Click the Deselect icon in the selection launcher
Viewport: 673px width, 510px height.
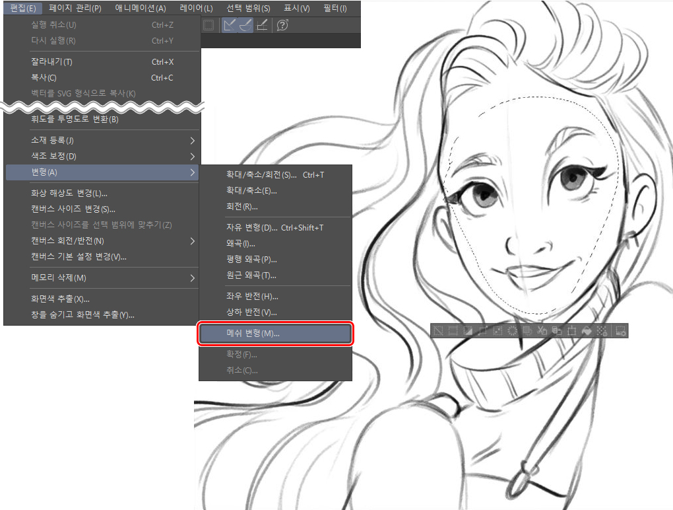(438, 331)
